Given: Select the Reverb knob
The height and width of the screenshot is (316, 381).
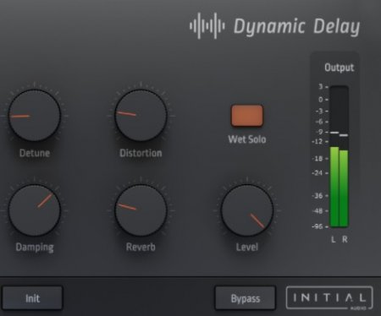Looking at the screenshot, I should (x=141, y=210).
